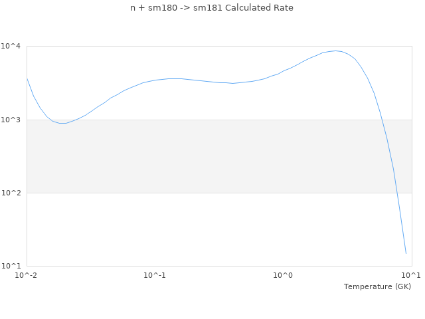Click the gray shaded band between 10^2 and 10^3
This screenshot has width=425, height=319.
pos(199,156)
